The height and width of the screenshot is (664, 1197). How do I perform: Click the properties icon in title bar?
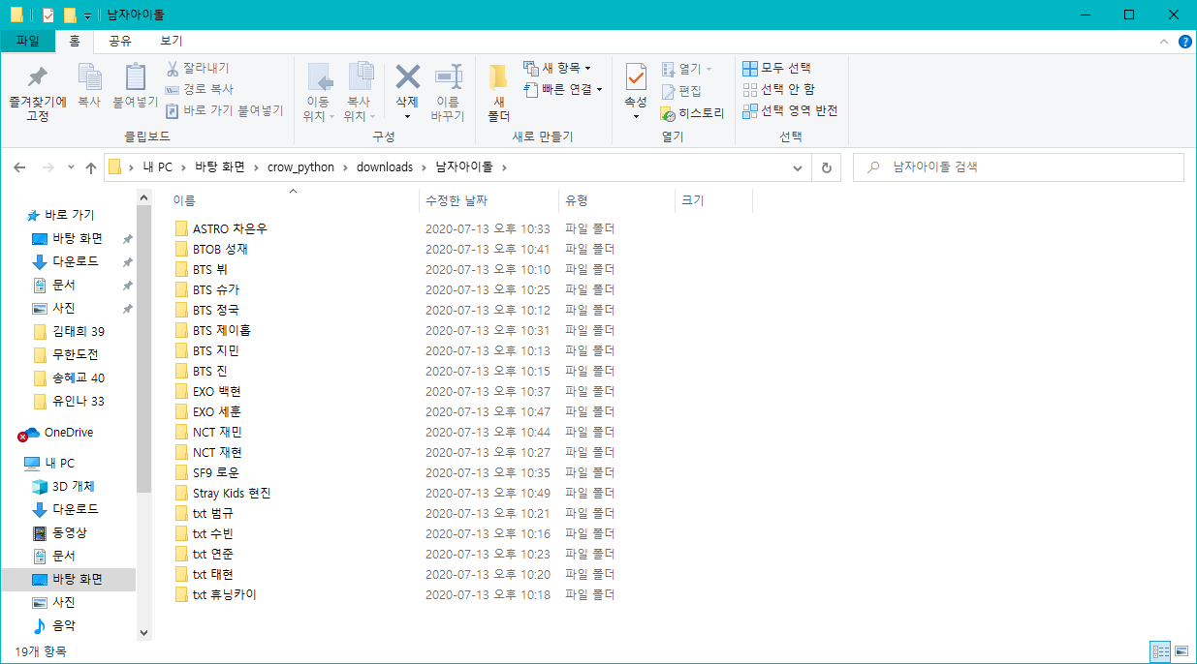coord(48,15)
